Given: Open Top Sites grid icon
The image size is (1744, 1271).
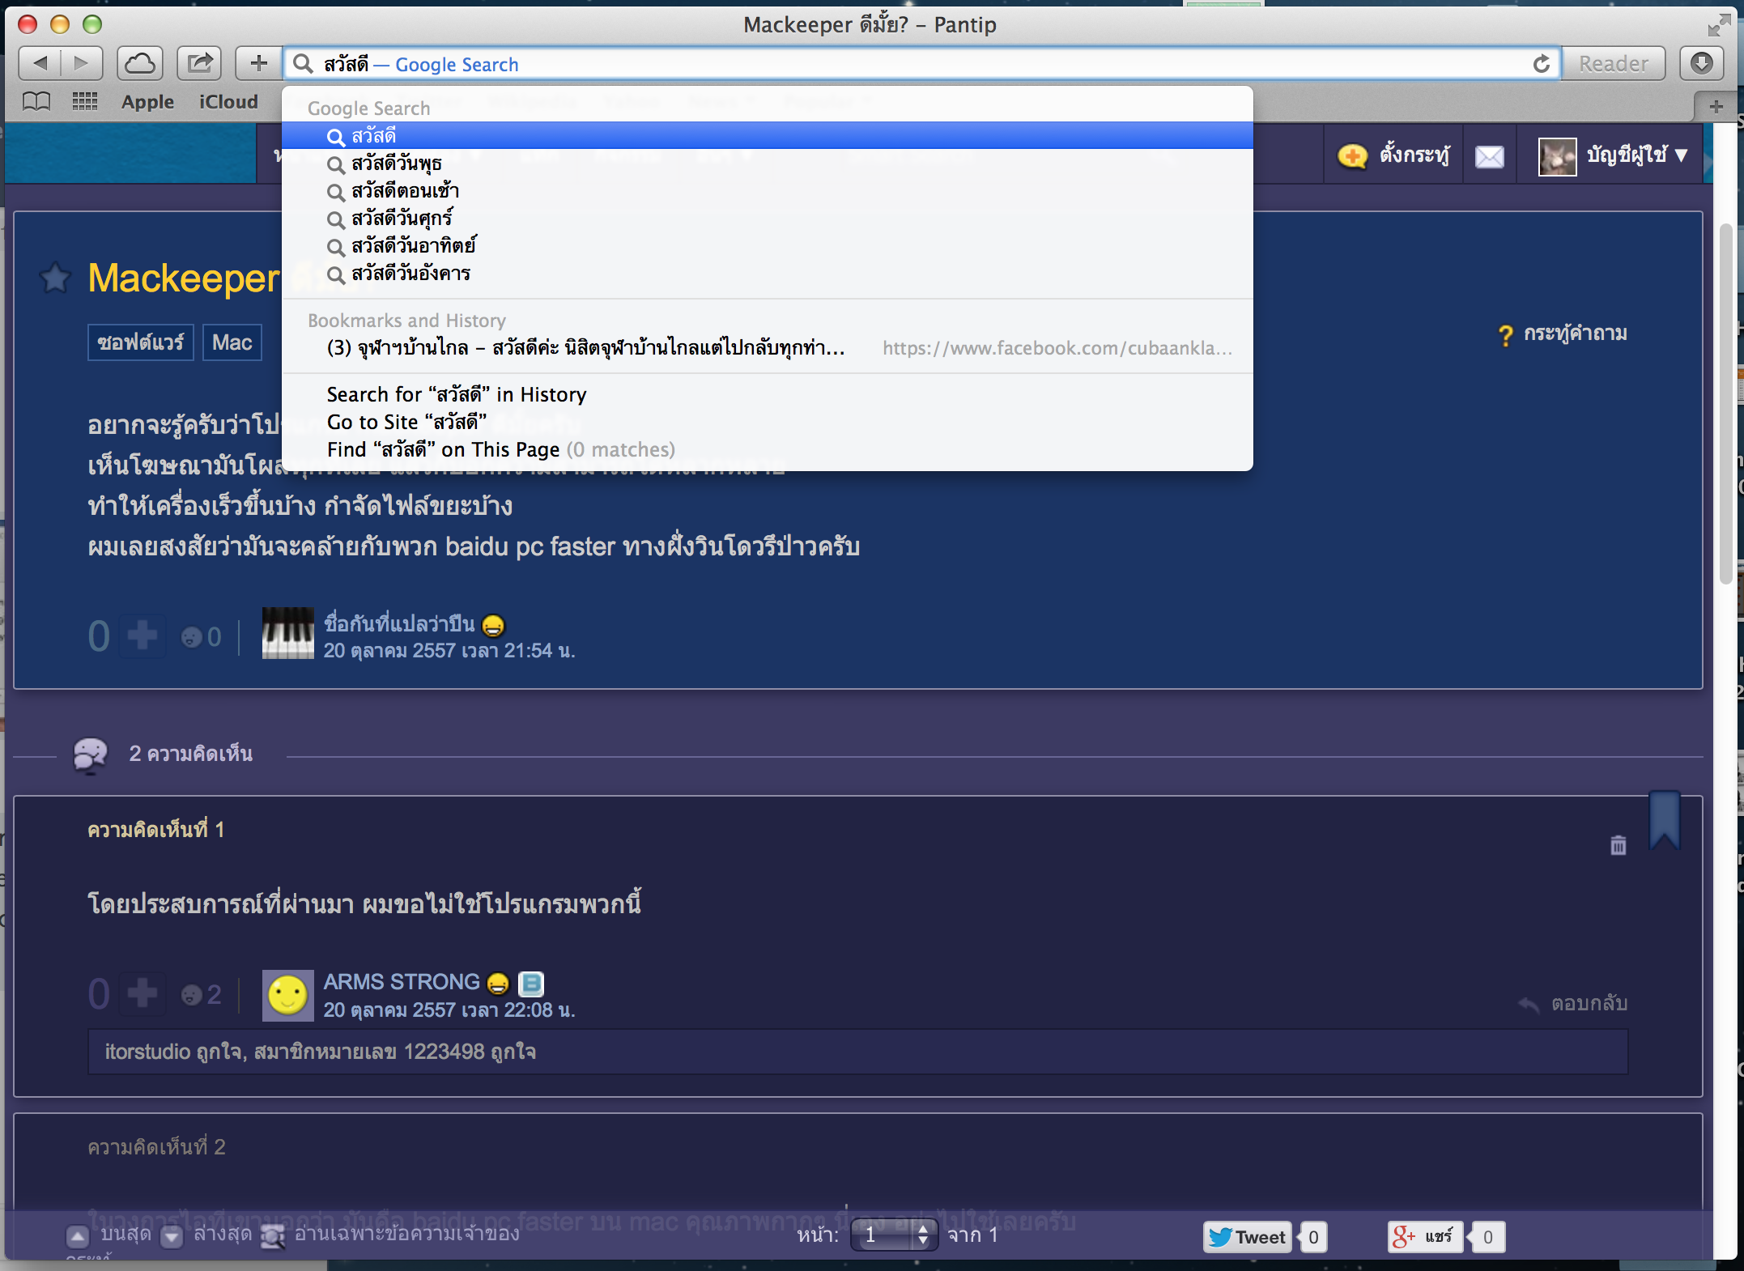Looking at the screenshot, I should (x=85, y=102).
